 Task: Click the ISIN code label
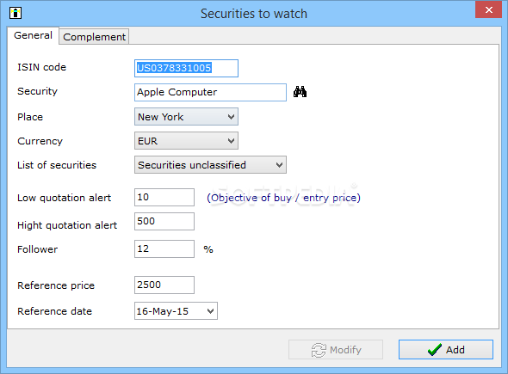click(42, 67)
